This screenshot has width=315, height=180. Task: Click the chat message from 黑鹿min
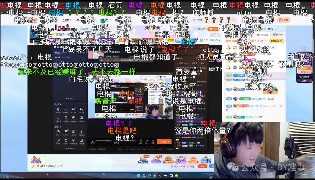pyautogui.click(x=244, y=117)
